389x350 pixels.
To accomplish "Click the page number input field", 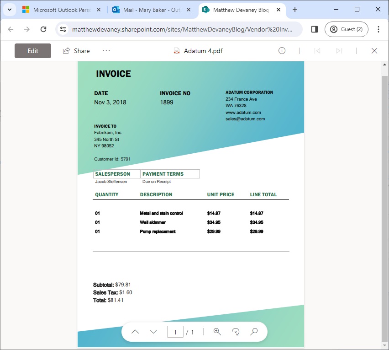I will point(175,331).
